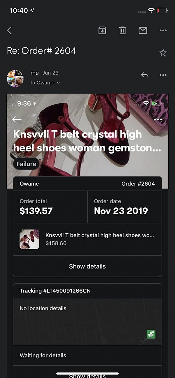Image resolution: width=175 pixels, height=378 pixels.
Task: Delete email with the trash icon
Action: [x=123, y=30]
